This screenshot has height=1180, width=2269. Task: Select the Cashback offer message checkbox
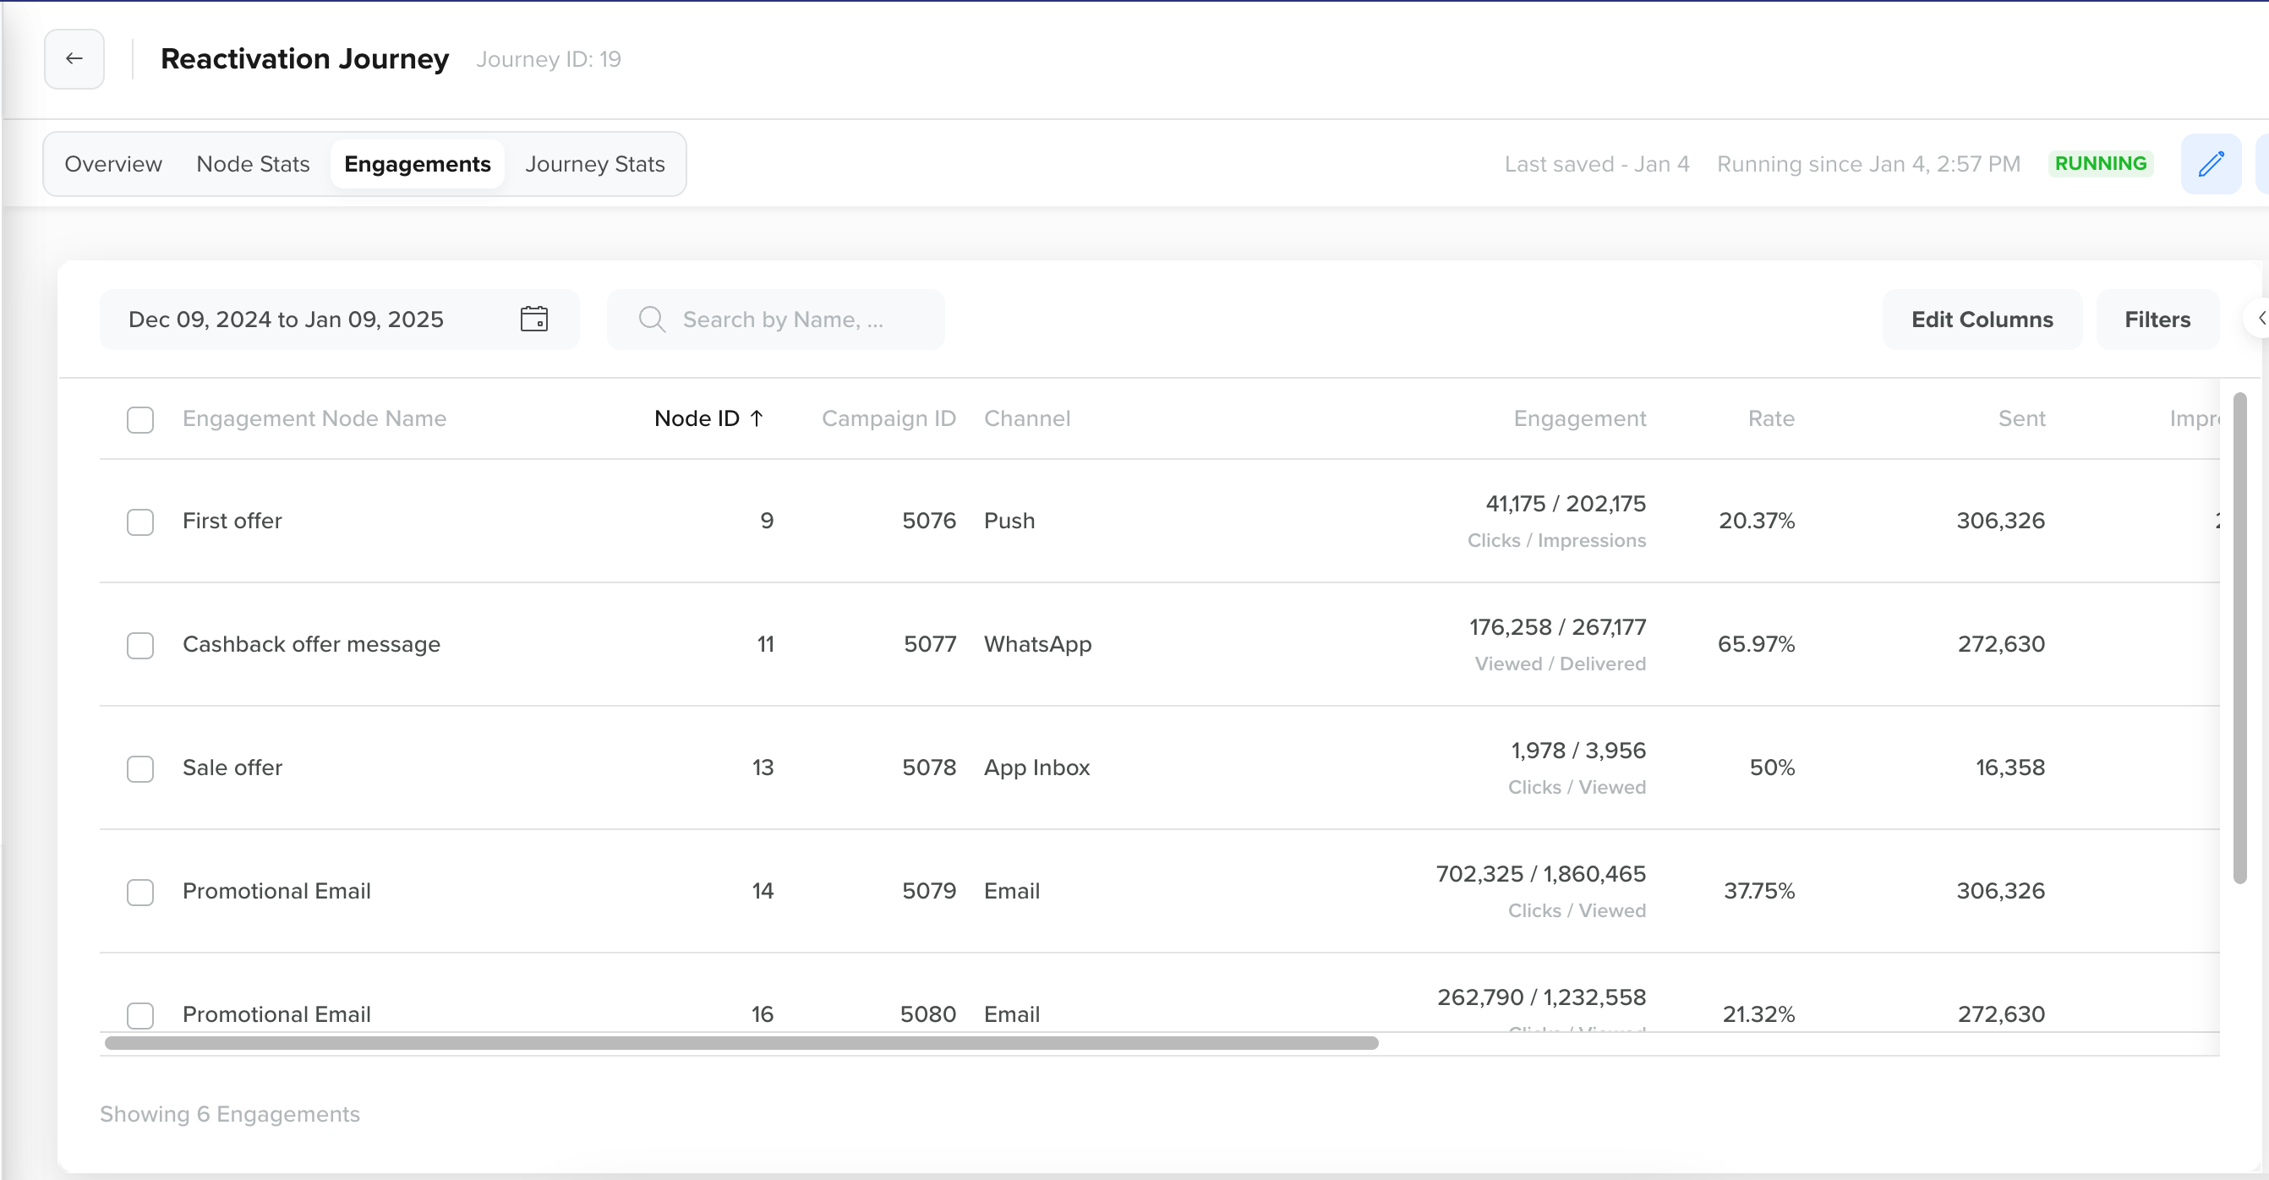pyautogui.click(x=140, y=645)
